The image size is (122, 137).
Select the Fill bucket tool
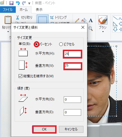pos(84,20)
